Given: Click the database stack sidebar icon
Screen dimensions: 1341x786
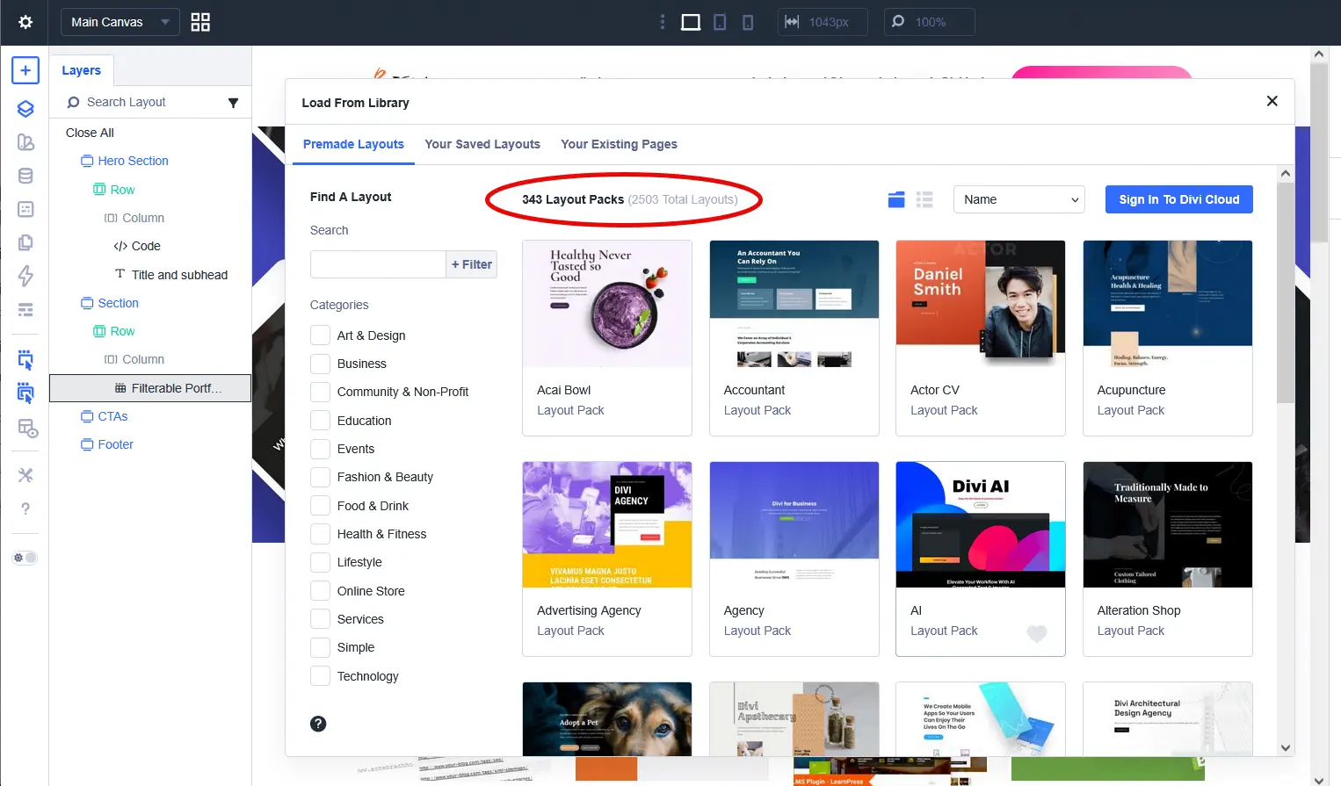Looking at the screenshot, I should (25, 176).
